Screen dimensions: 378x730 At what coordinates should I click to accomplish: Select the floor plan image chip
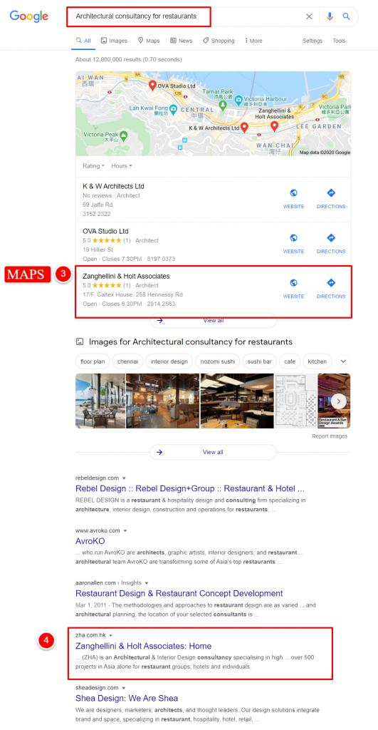coord(93,361)
